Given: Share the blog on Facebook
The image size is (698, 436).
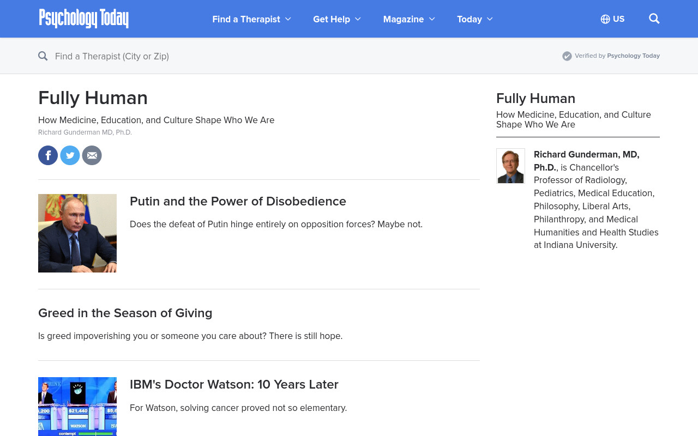Looking at the screenshot, I should pos(48,155).
